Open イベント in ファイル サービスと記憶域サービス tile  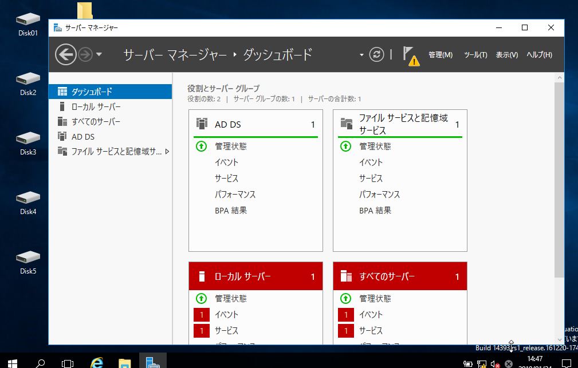tap(371, 163)
